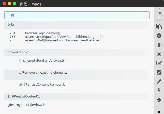This screenshot has width=164, height=114.
Task: Expand the toolbar overflow double chevron
Action: [159, 112]
